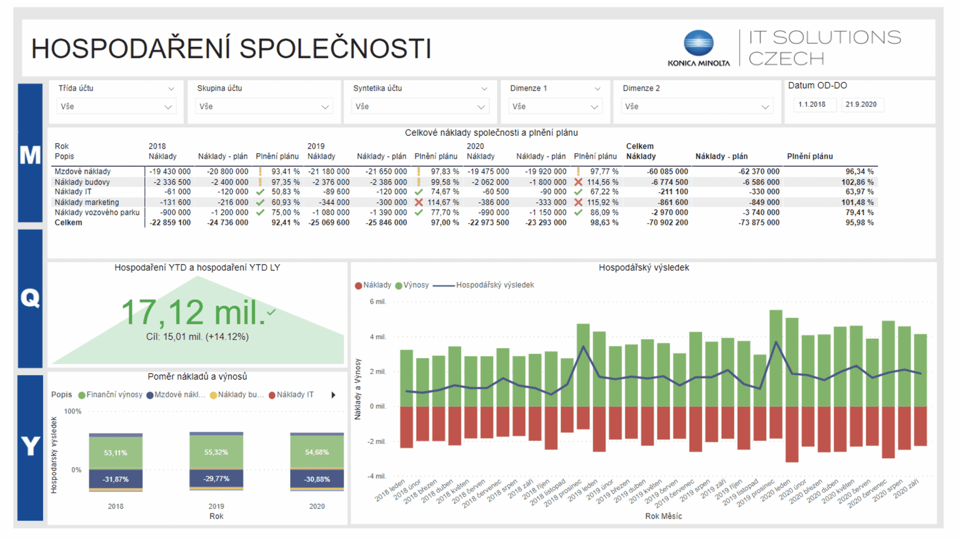Expand the Dimenze 1 selector
Viewport: 959px width, 539px height.
[x=555, y=106]
